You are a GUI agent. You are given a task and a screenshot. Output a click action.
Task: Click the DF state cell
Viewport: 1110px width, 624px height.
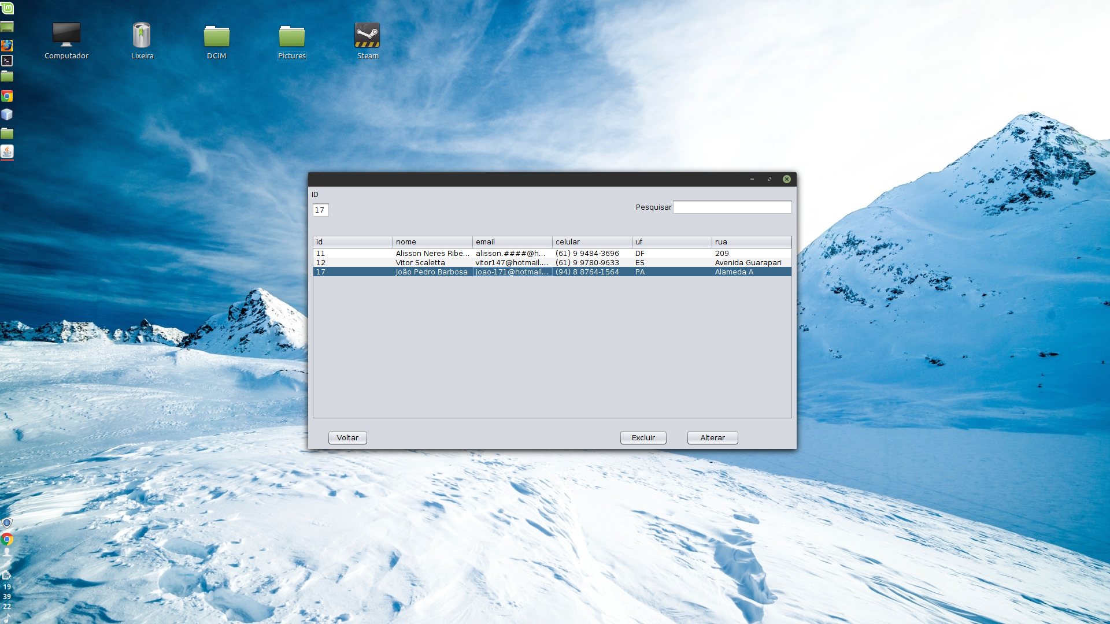pos(672,253)
